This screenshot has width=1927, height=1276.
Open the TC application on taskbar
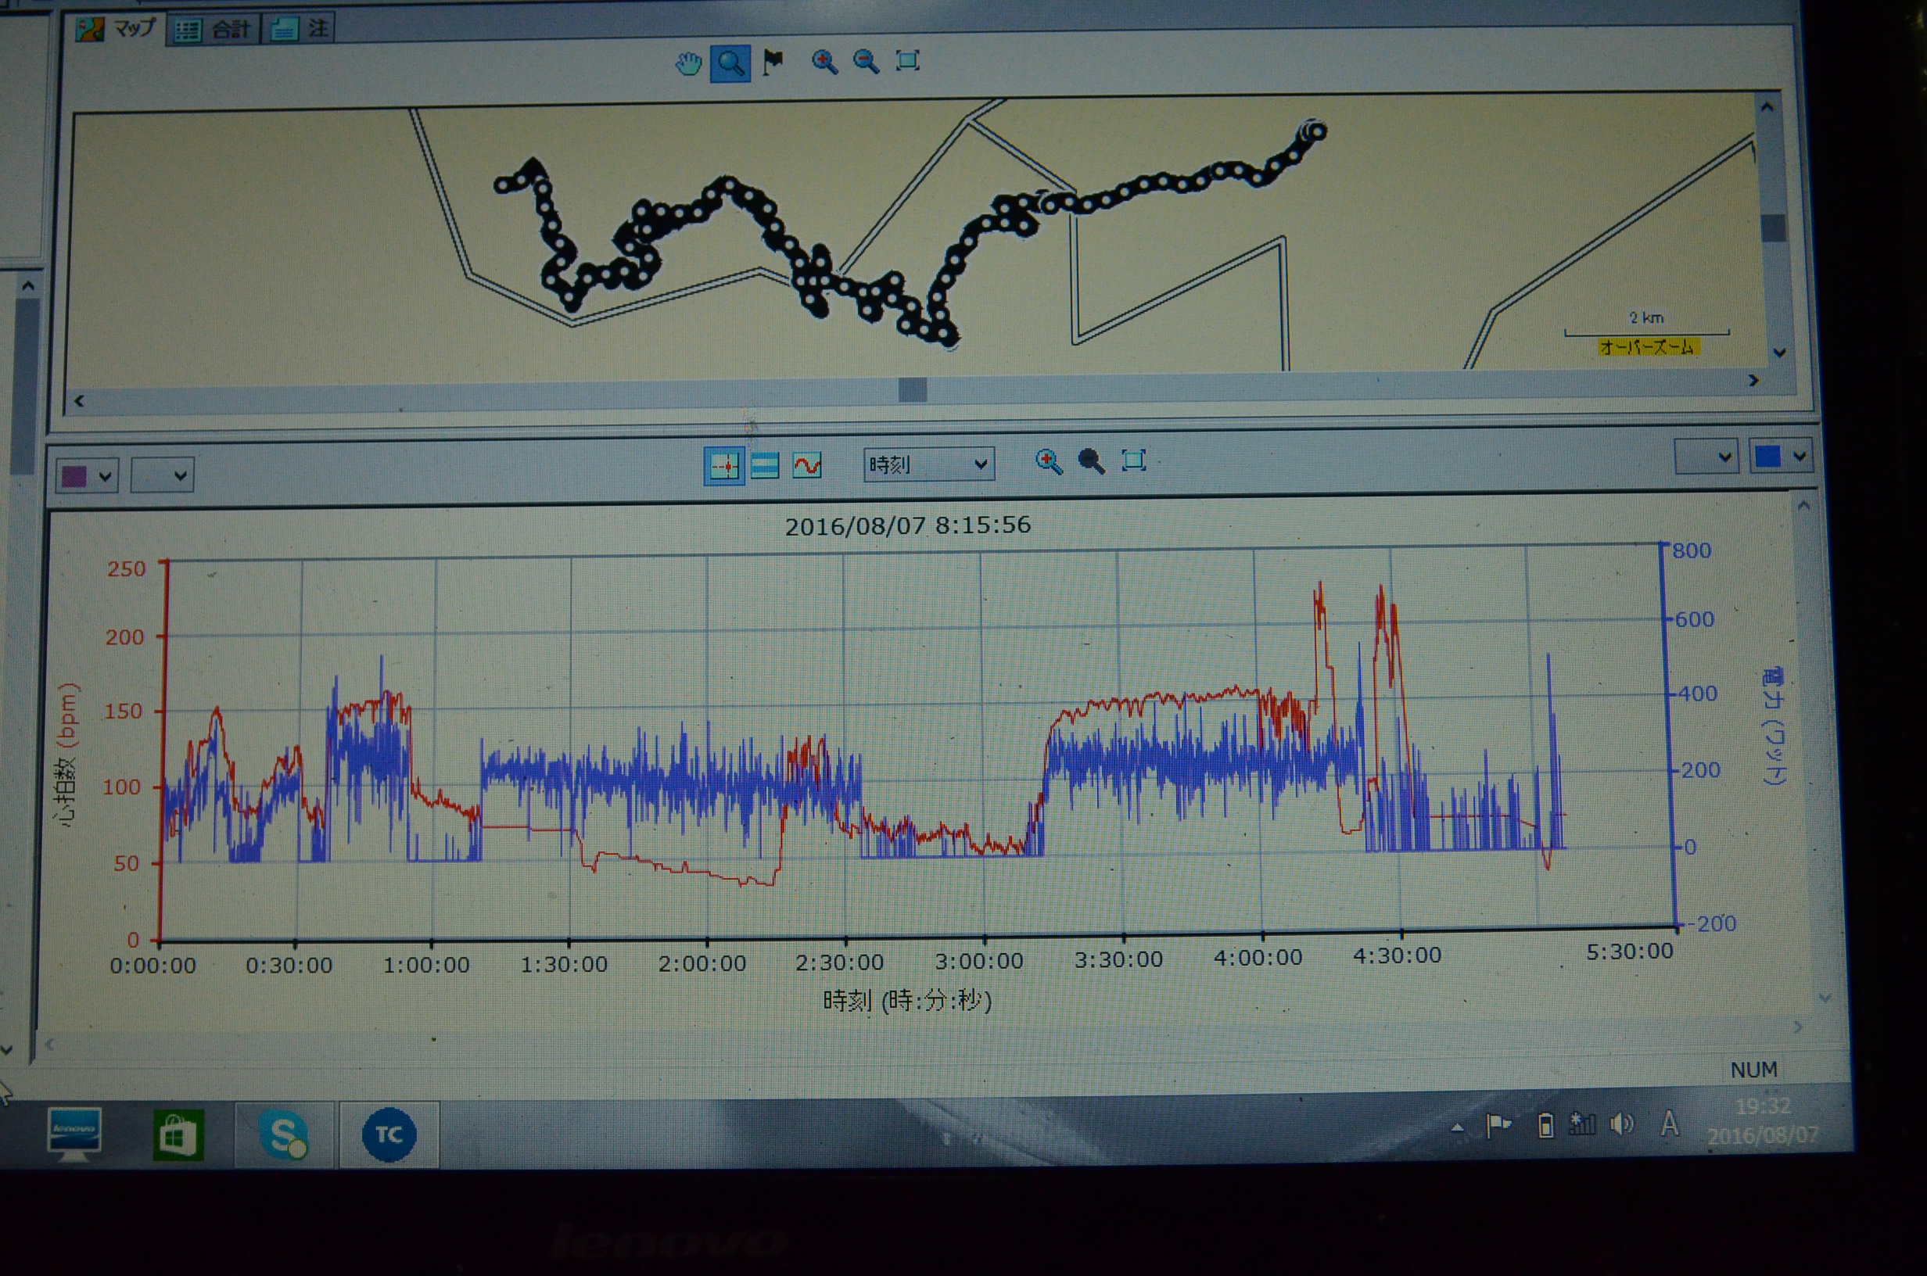(x=389, y=1135)
